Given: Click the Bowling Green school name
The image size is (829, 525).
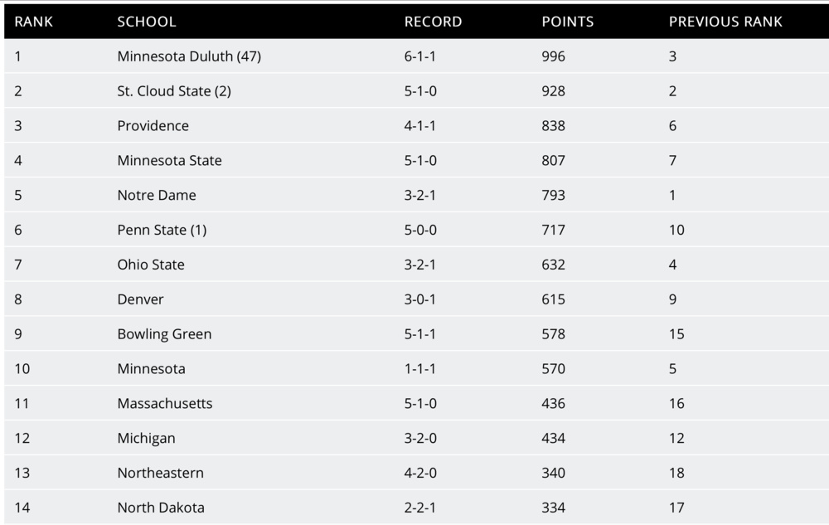Looking at the screenshot, I should coord(164,334).
